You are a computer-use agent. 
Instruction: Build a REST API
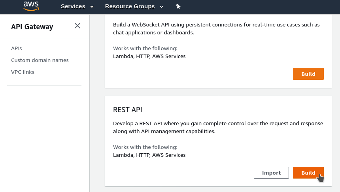click(308, 173)
